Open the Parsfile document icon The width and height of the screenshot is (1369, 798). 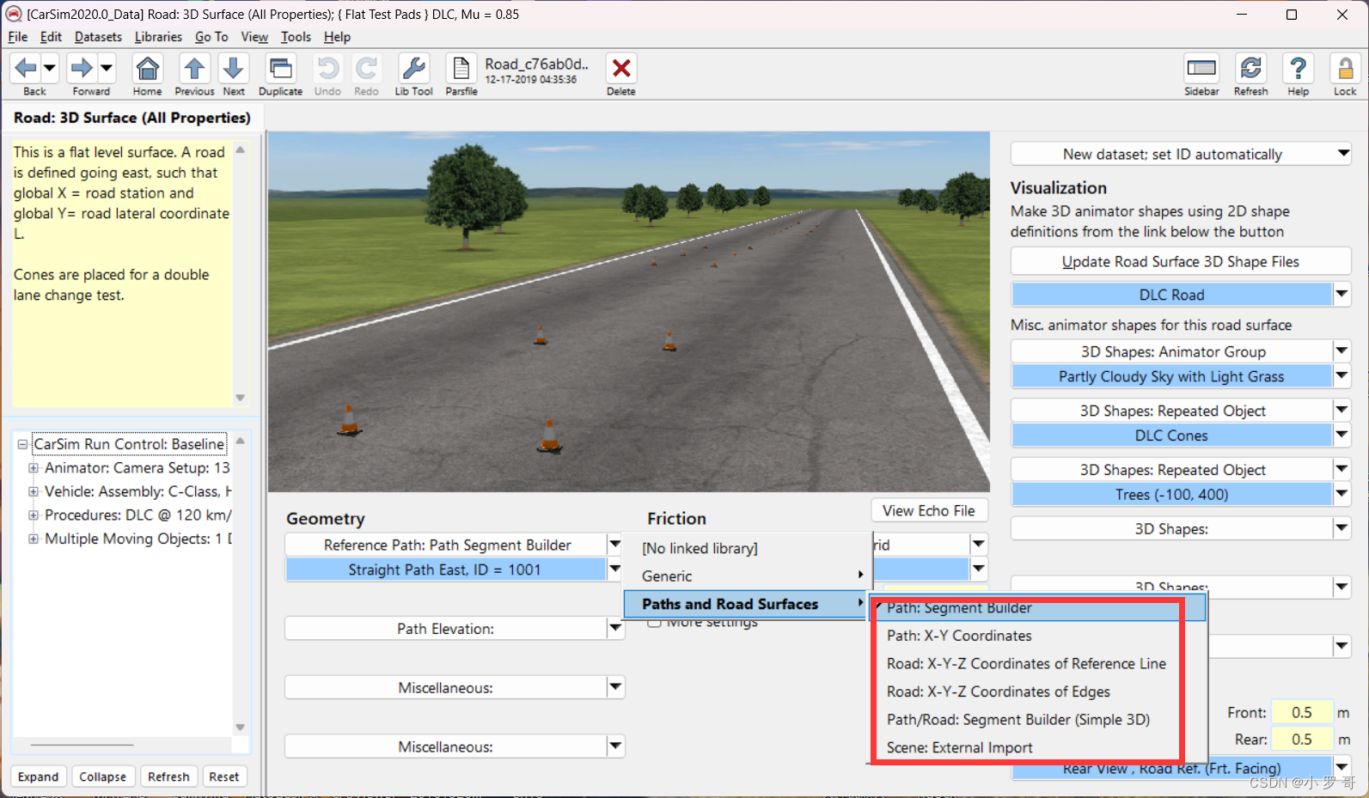click(x=461, y=69)
